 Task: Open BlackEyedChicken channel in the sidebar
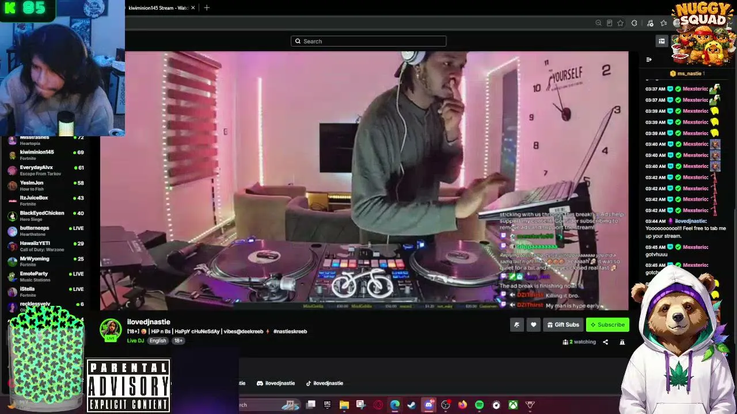46,216
